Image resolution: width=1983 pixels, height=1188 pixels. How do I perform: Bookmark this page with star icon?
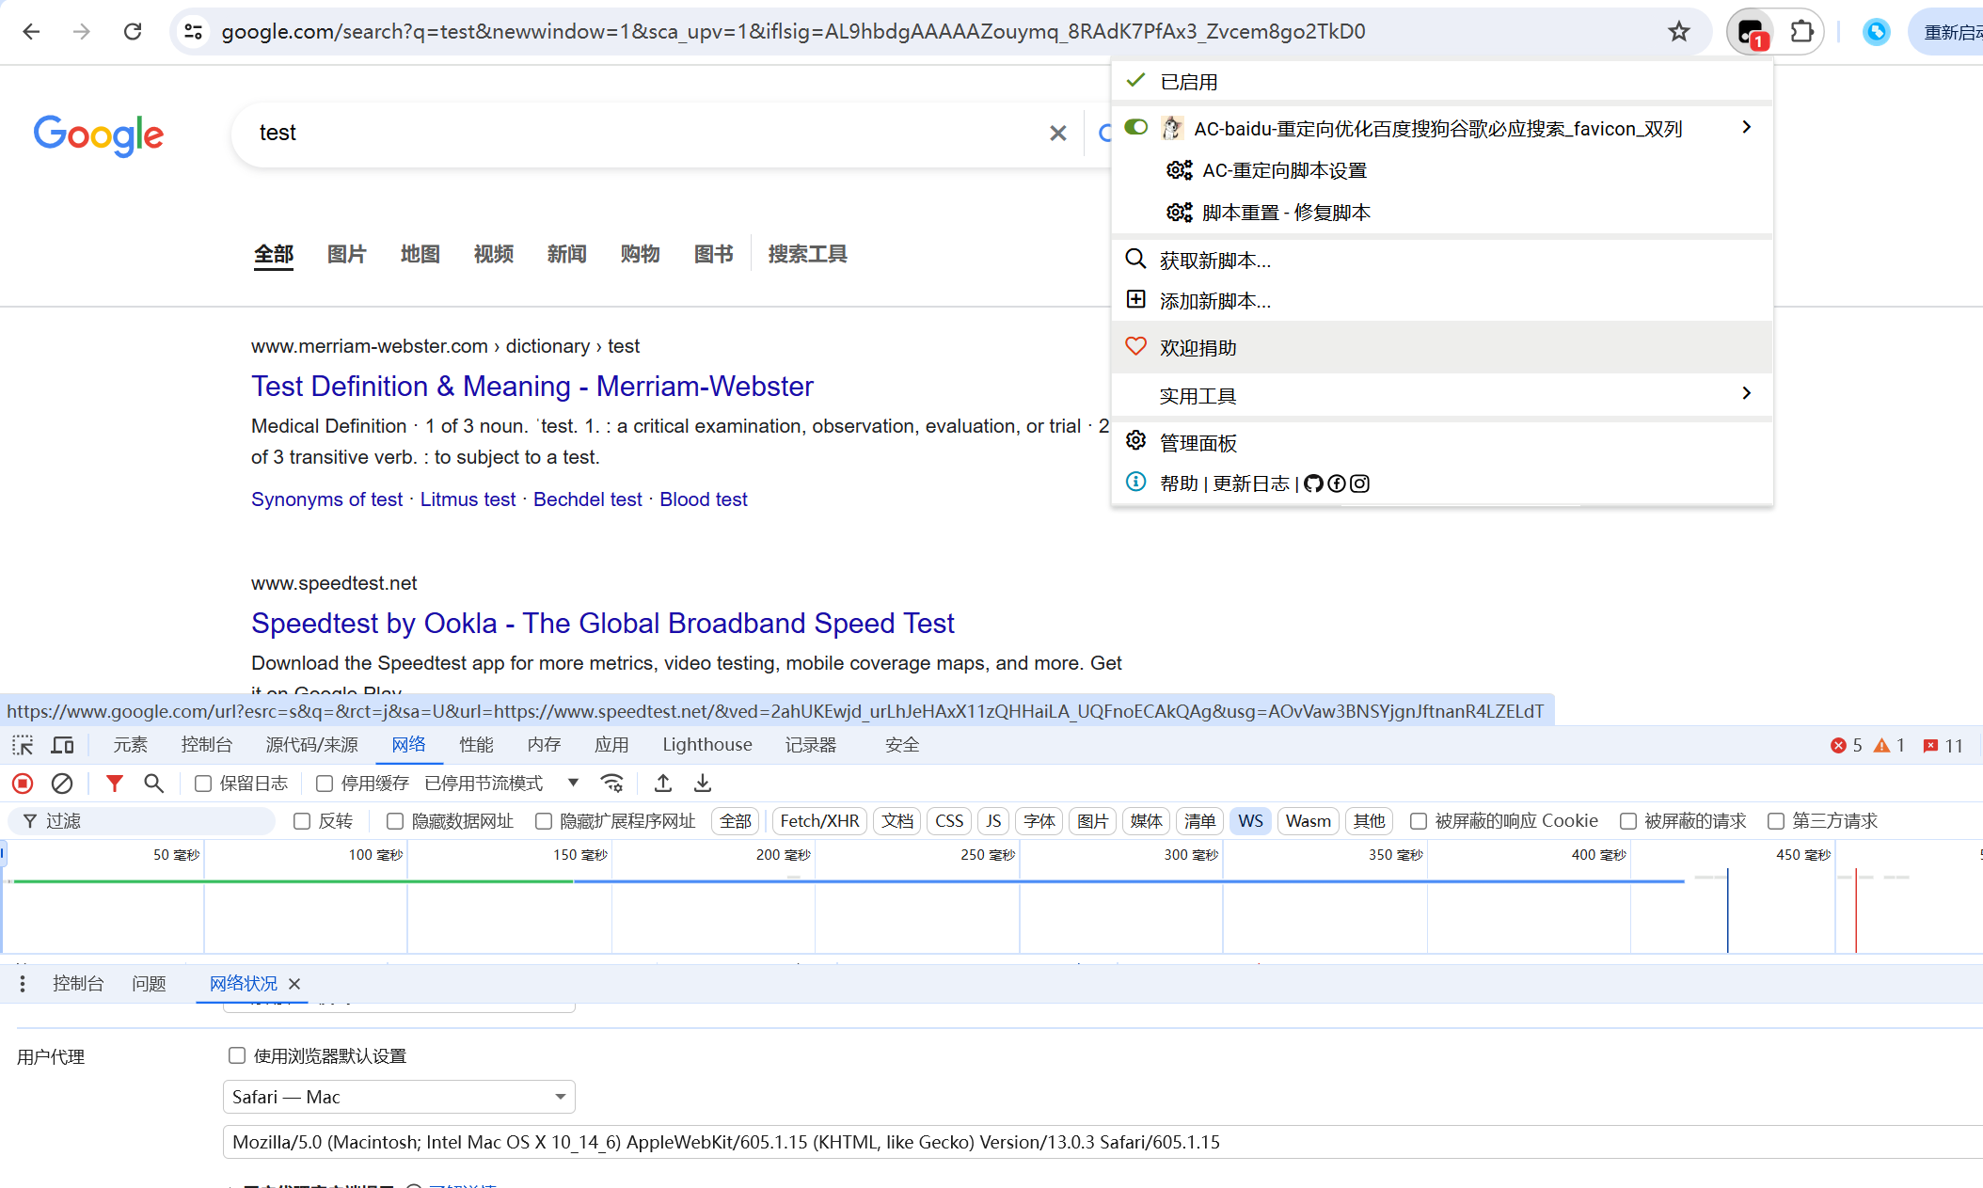1678,31
